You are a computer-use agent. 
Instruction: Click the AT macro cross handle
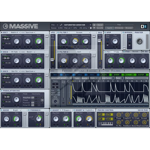click(x=103, y=119)
